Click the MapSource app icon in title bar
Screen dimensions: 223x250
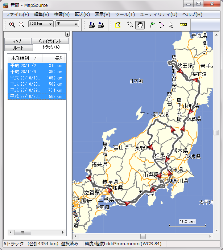[x=5, y=5]
